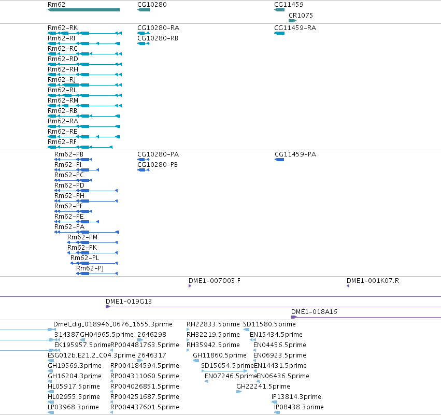441x415 pixels.
Task: Select the CG10280 gene label
Action: click(x=152, y=5)
